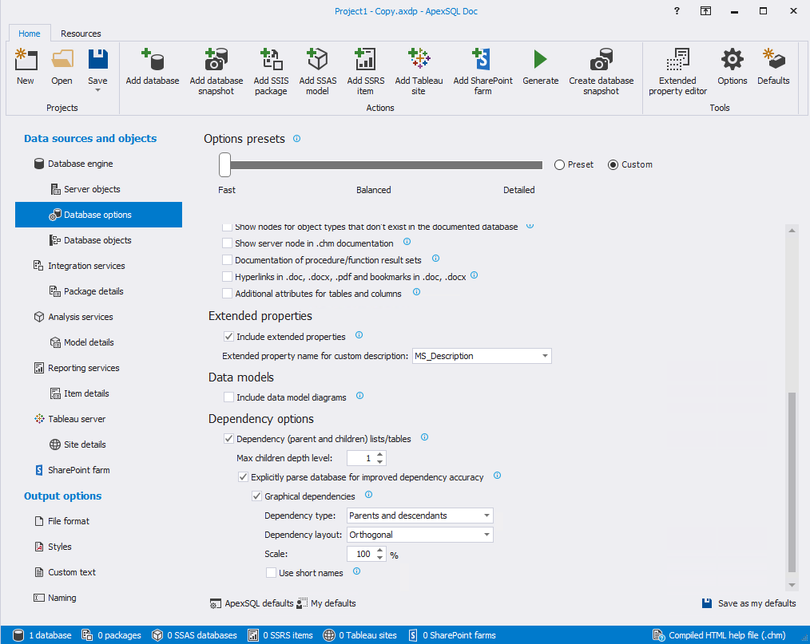Enable Include data model diagrams
The image size is (810, 644).
228,397
